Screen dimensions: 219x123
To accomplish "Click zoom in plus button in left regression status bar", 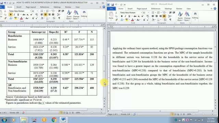I will (101, 112).
